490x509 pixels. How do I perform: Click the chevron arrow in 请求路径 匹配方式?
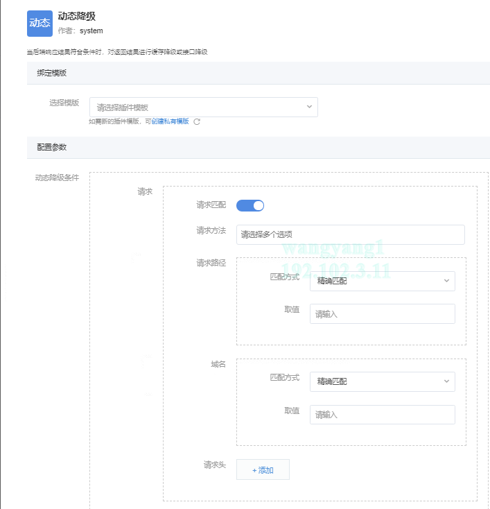tap(446, 281)
